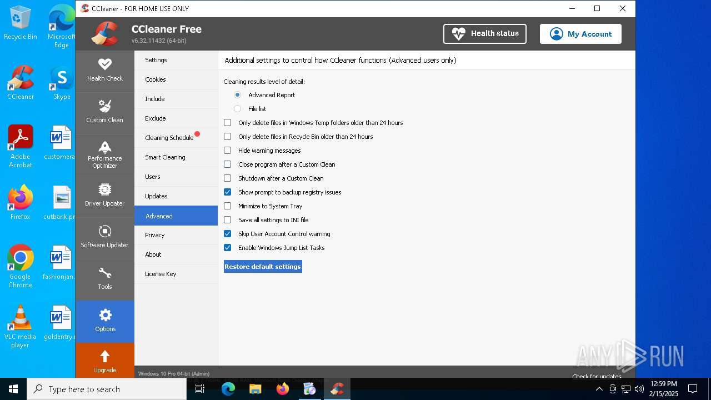Open the notification center icon
This screenshot has width=711, height=400.
click(x=693, y=389)
